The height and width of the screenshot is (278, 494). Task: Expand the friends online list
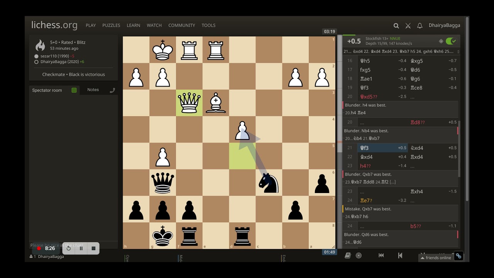[436, 258]
